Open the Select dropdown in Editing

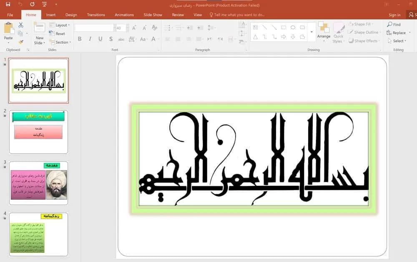pyautogui.click(x=397, y=41)
